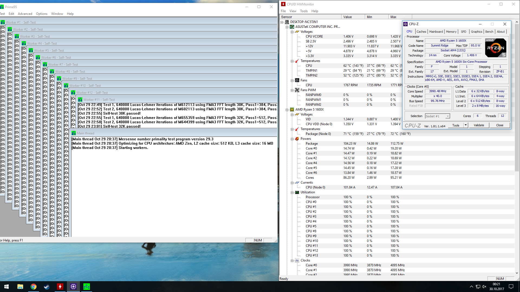Open HWMonitor from the taskbar
This screenshot has width=520, height=292.
(x=60, y=287)
